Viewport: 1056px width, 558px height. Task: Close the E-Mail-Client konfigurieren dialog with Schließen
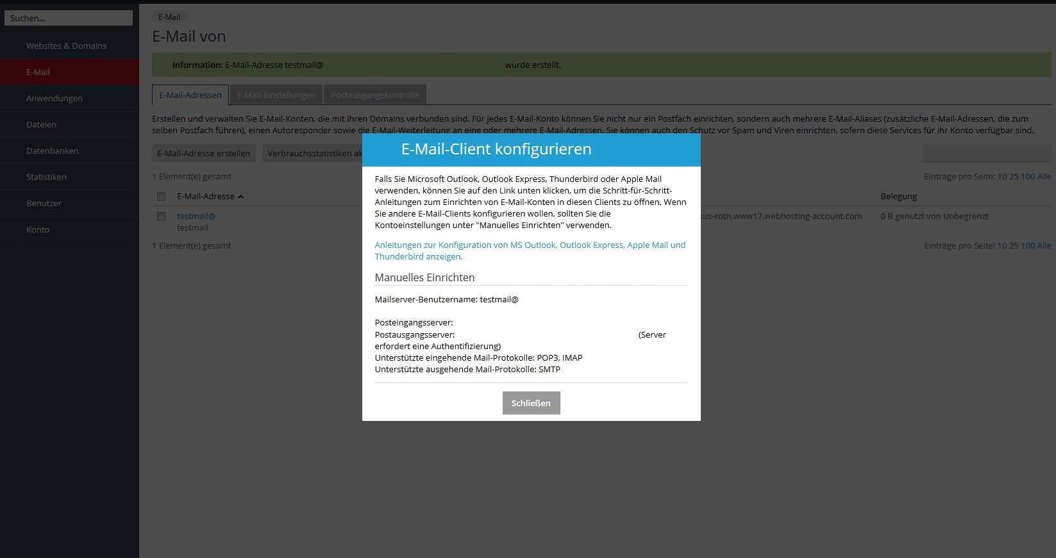click(531, 403)
